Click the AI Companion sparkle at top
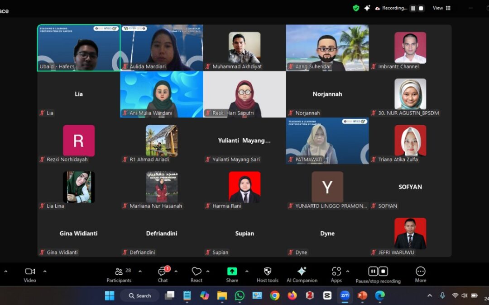The image size is (489, 305). tap(367, 8)
